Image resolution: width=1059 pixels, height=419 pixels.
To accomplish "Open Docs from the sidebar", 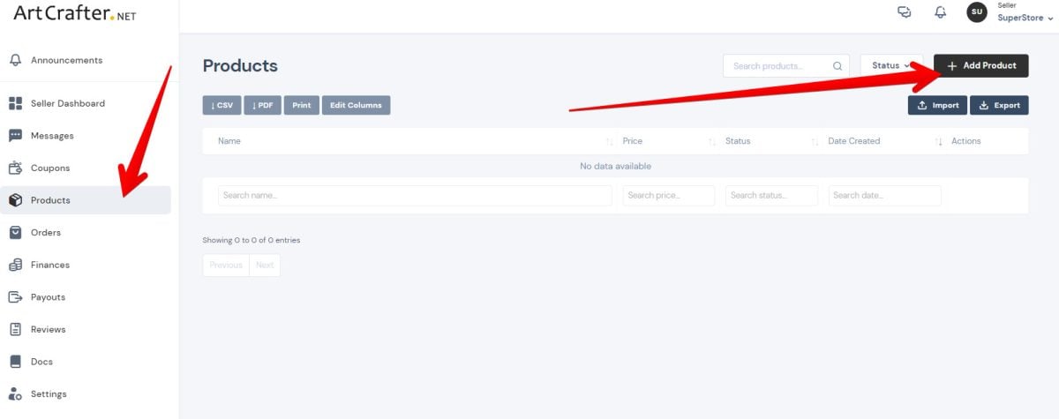I will (x=41, y=362).
